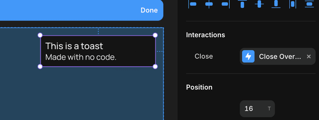The height and width of the screenshot is (120, 319).
Task: Distribute selection horizontally
Action: click(x=293, y=4)
